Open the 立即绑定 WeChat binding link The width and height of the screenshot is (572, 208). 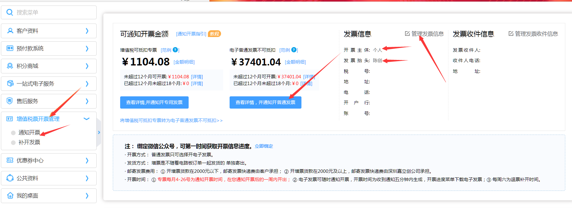tap(264, 146)
